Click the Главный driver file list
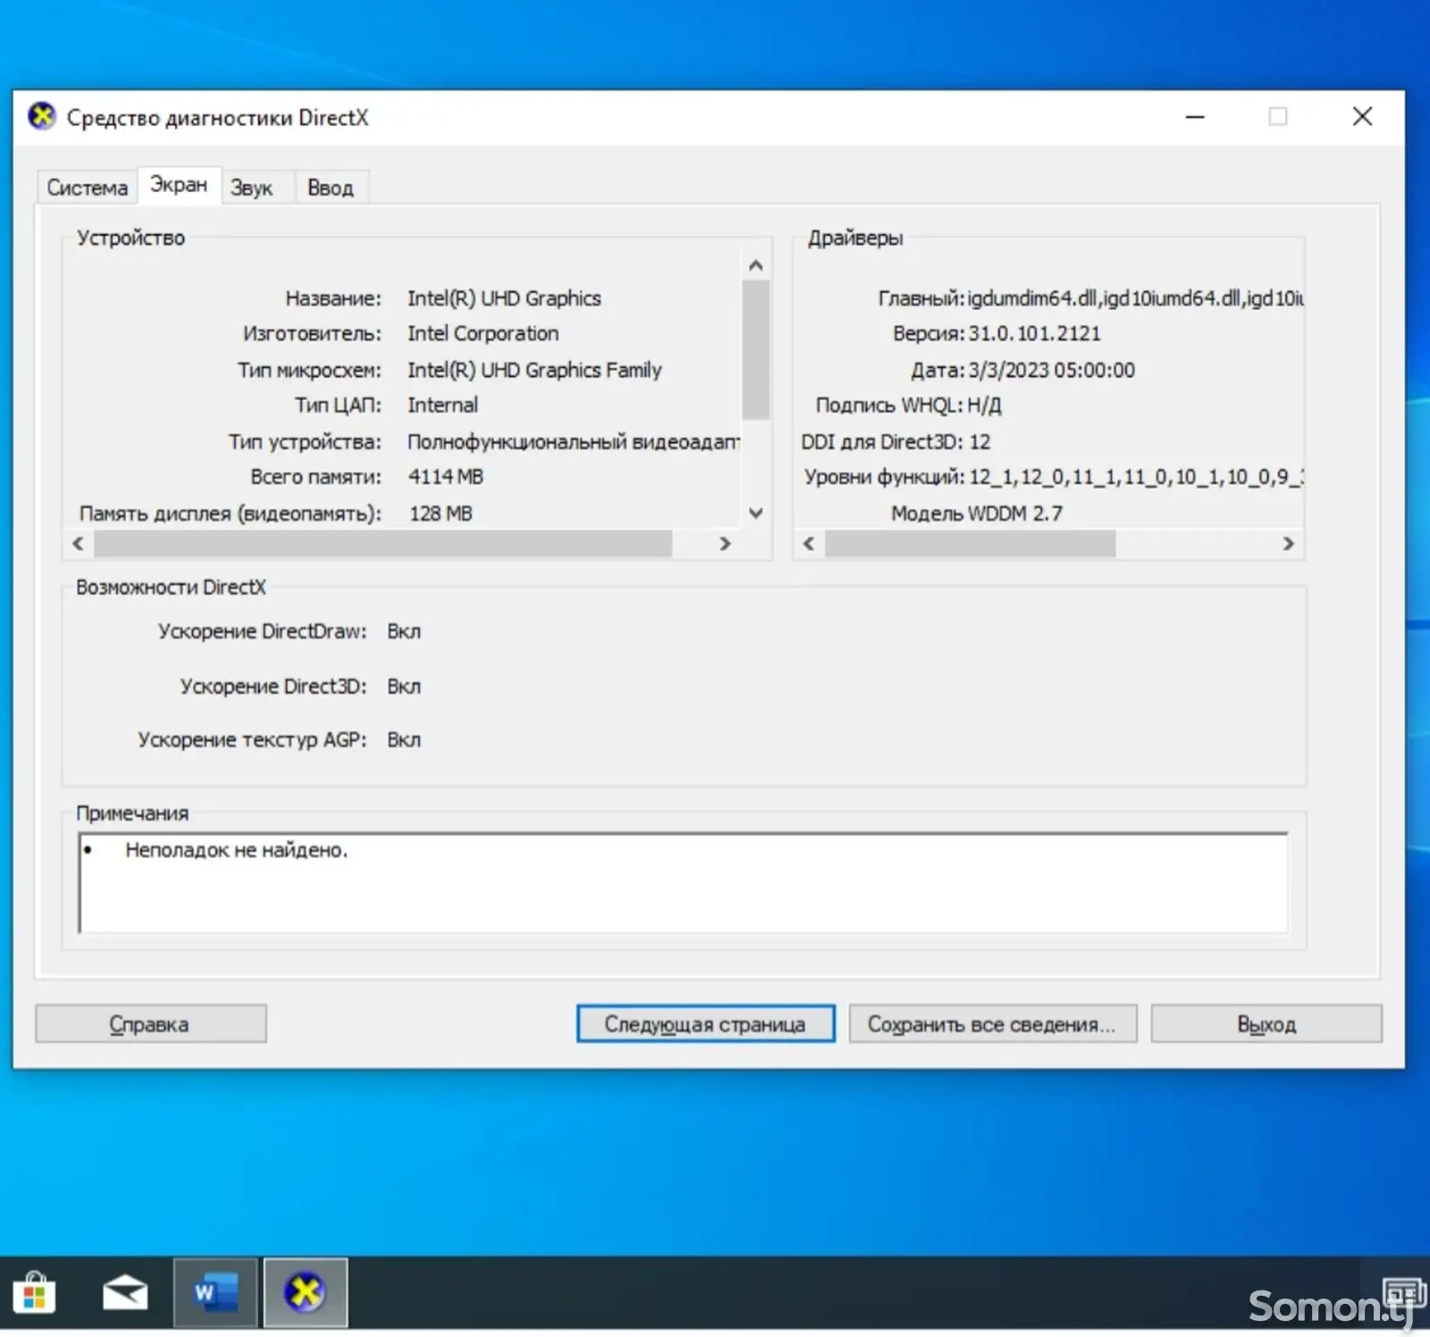 click(1135, 299)
